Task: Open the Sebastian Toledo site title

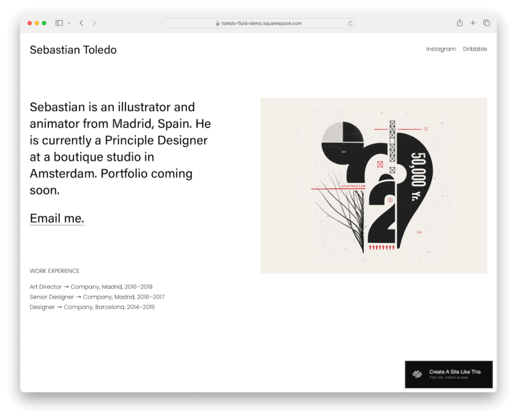Action: pos(73,50)
